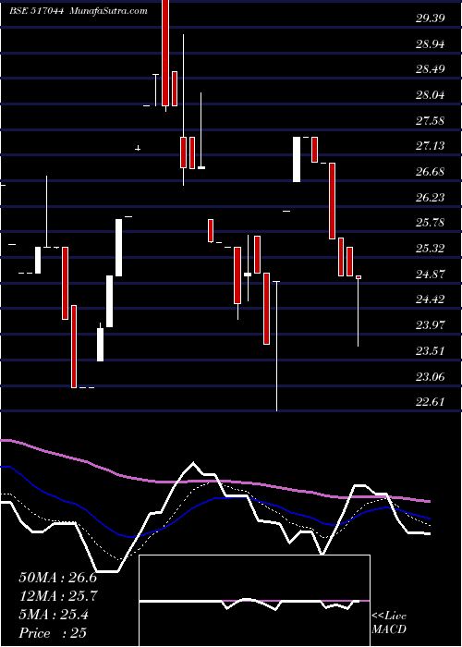
Task: Click the 26.23 price axis label
Action: pyautogui.click(x=430, y=197)
